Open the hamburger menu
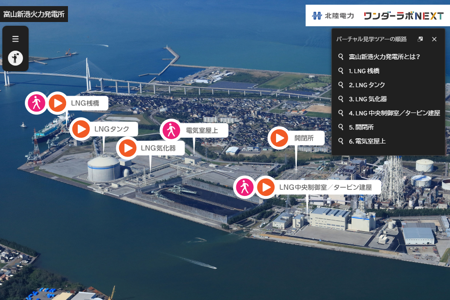This screenshot has height=300, width=450. tap(15, 39)
